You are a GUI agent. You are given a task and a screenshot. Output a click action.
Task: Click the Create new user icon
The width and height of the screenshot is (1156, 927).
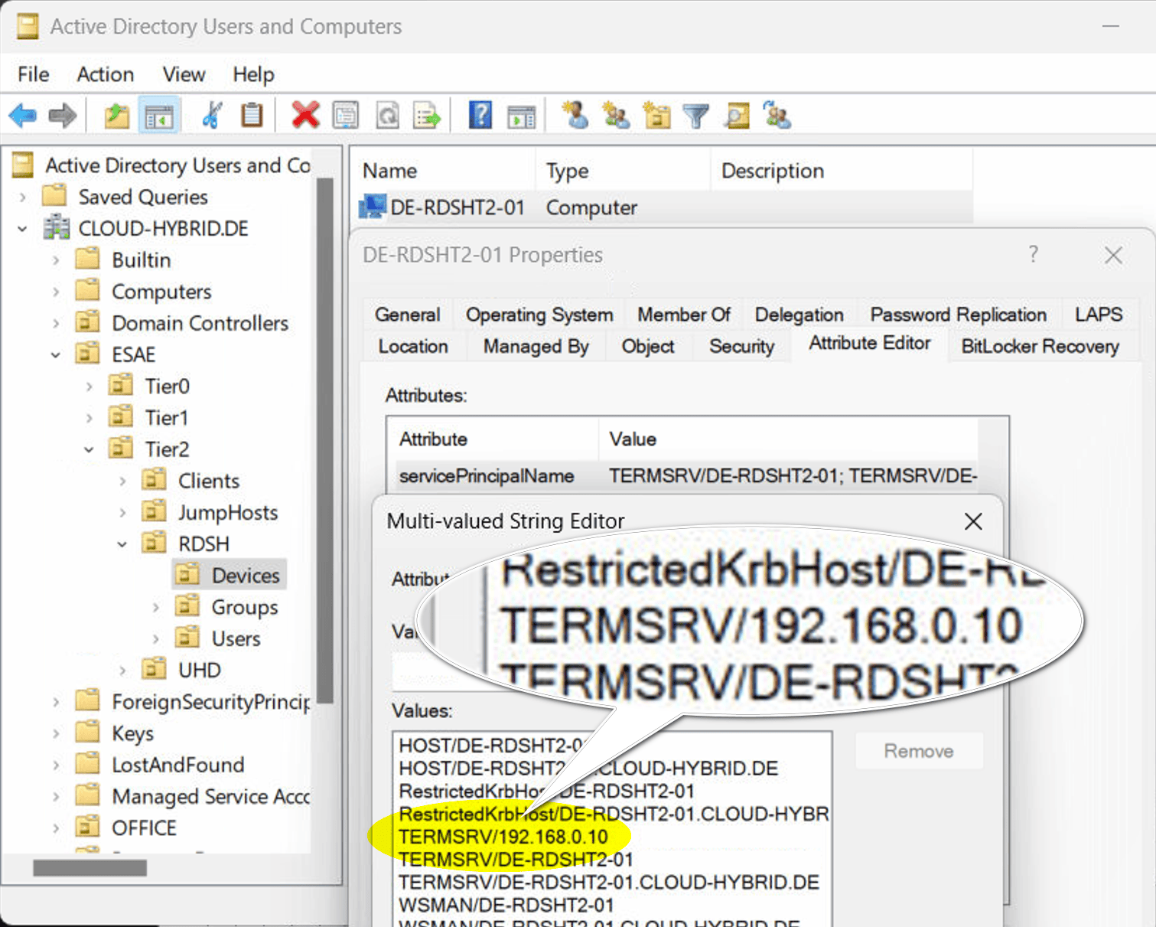click(x=575, y=116)
